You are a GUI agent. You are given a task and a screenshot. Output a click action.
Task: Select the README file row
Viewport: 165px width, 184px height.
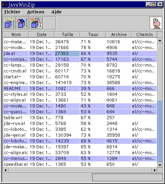[x=80, y=89]
